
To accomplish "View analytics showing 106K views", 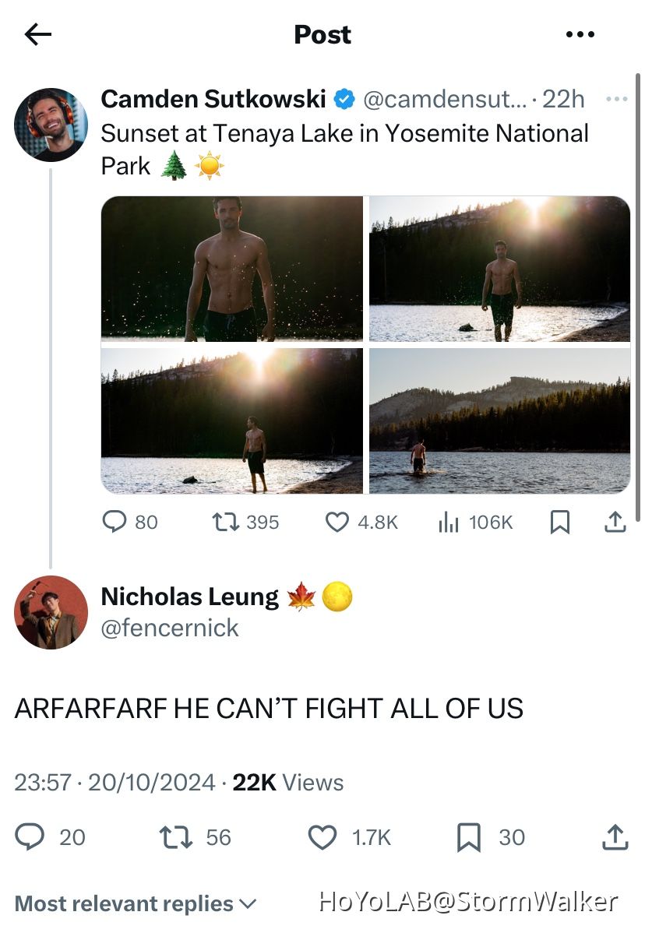I will coord(449,522).
